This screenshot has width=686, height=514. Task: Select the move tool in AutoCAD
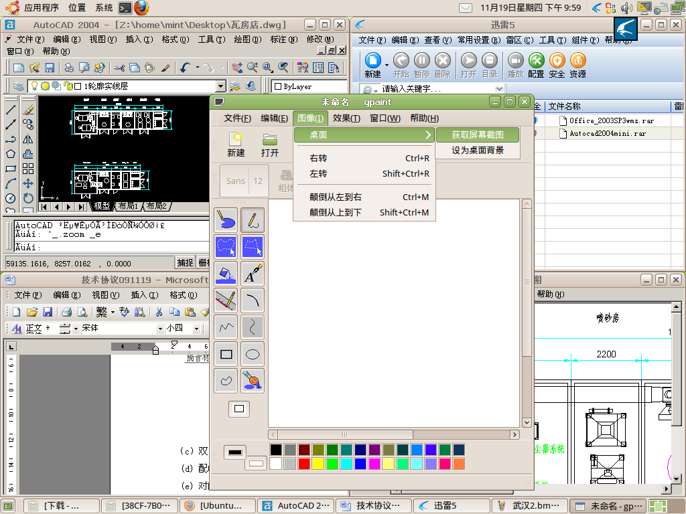pyautogui.click(x=28, y=183)
